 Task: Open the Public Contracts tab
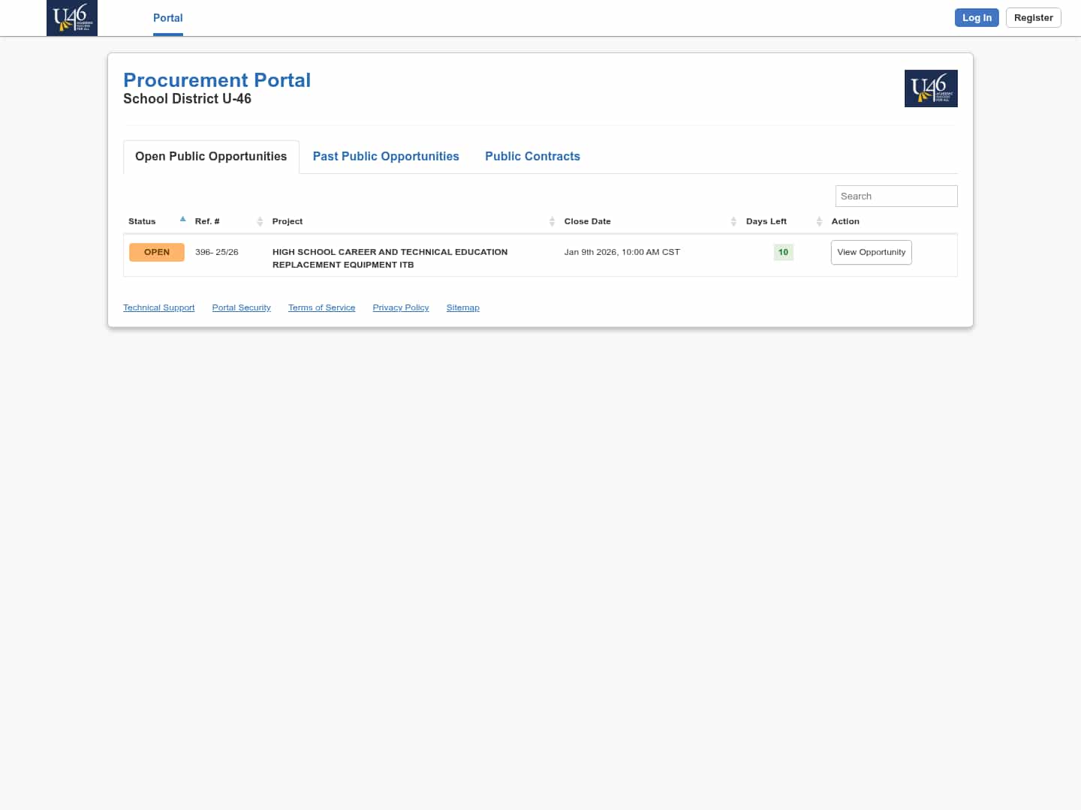coord(532,156)
